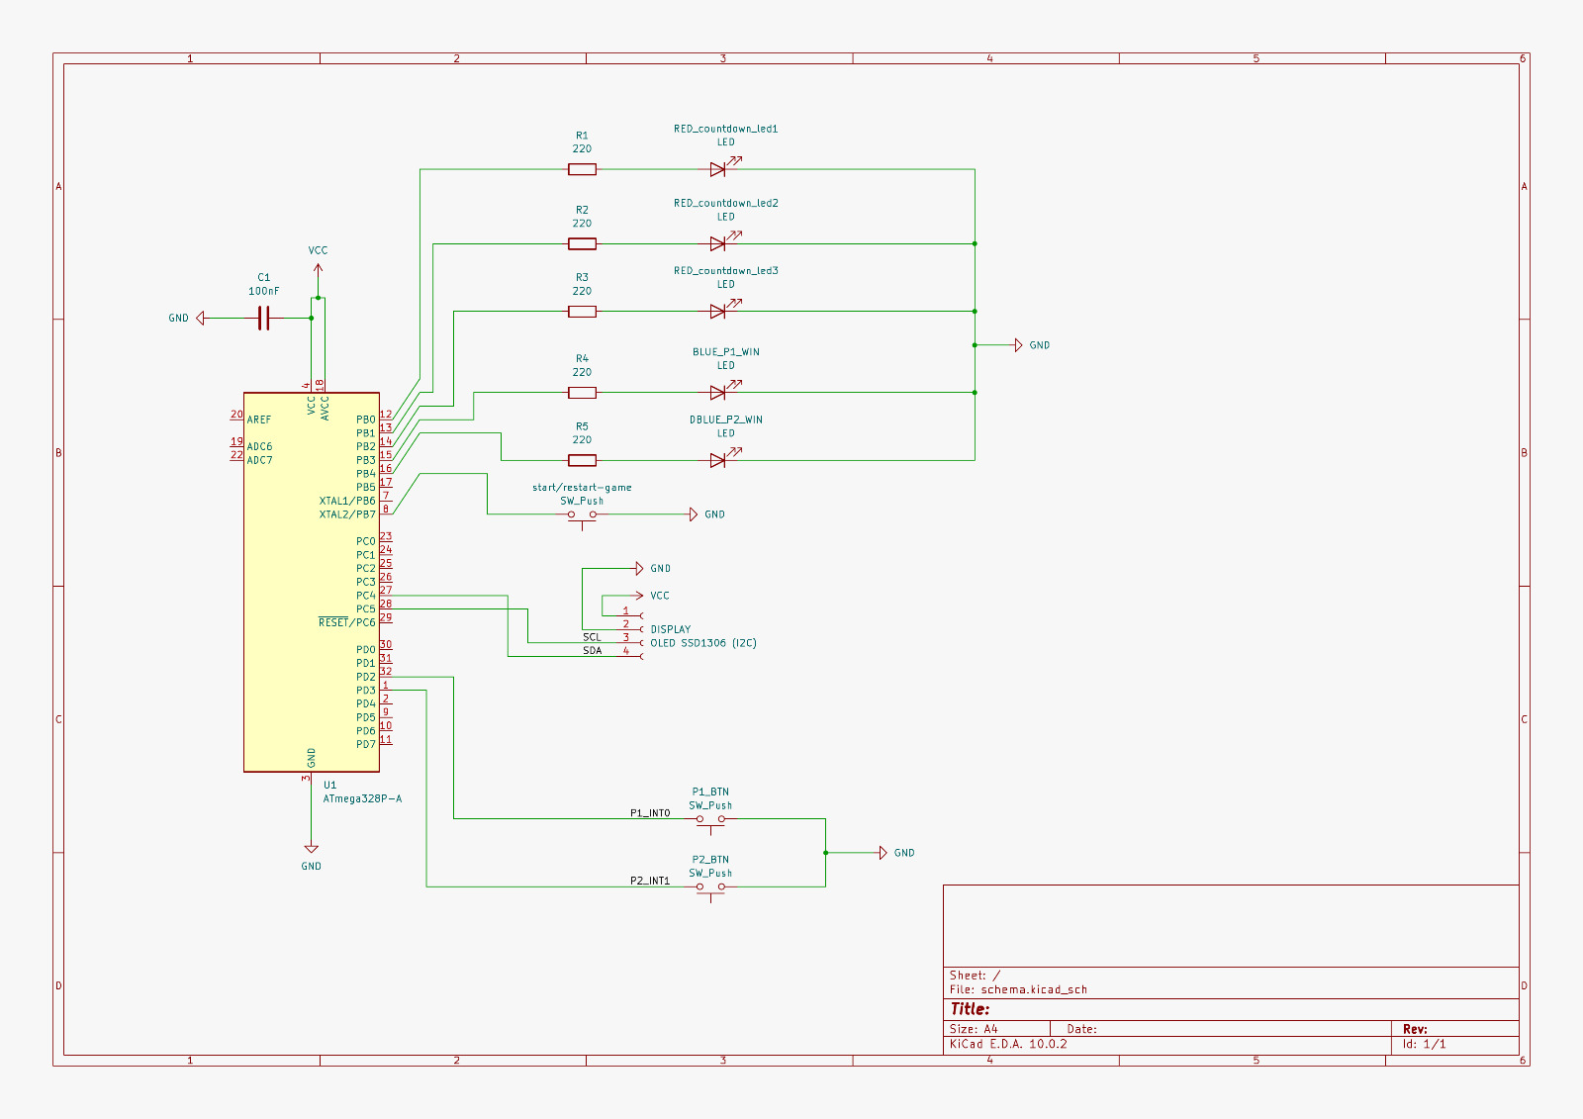Select the ADC7 pin label
Viewport: 1583px width, 1119px height.
coord(259,461)
